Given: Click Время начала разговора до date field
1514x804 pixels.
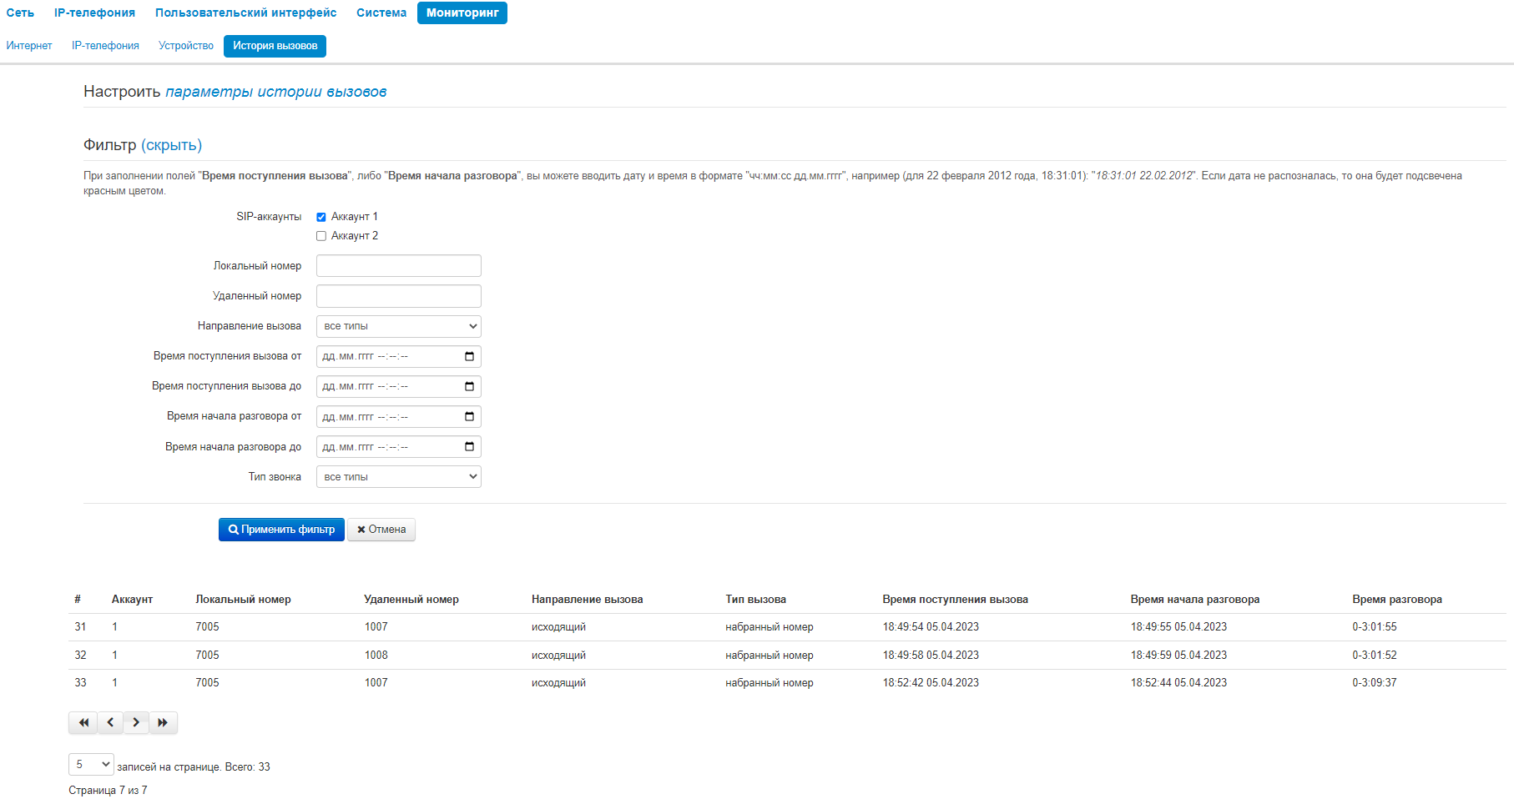Looking at the screenshot, I should point(399,447).
